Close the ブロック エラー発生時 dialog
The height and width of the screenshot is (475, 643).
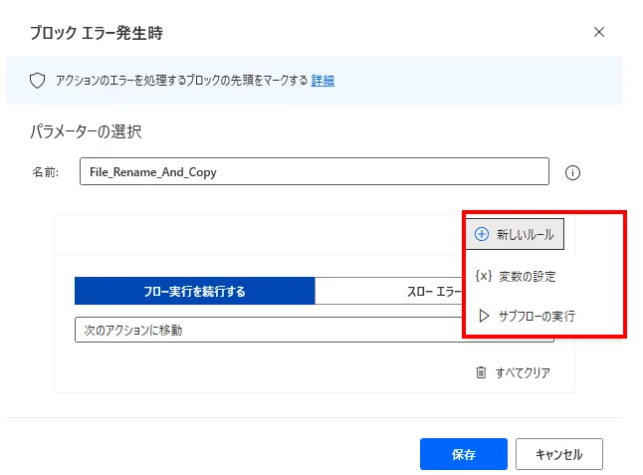[599, 32]
